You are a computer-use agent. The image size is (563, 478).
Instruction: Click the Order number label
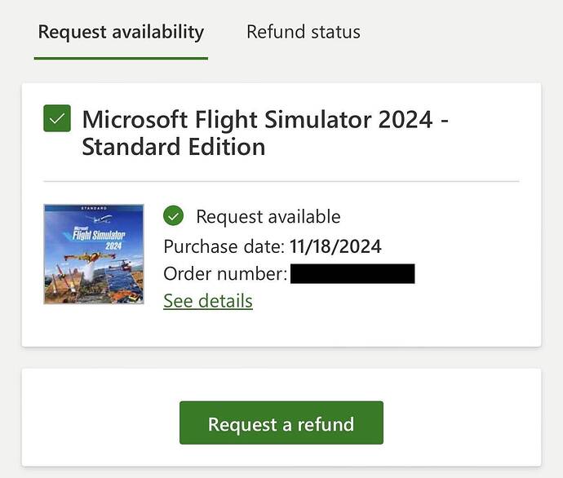pyautogui.click(x=225, y=274)
